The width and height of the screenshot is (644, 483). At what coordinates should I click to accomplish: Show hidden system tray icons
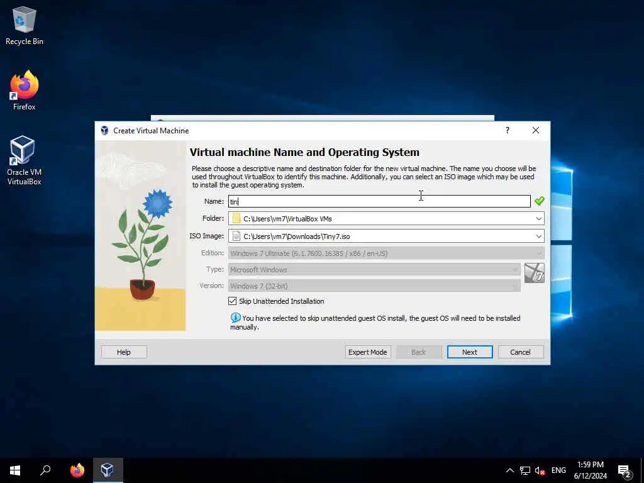(509, 470)
